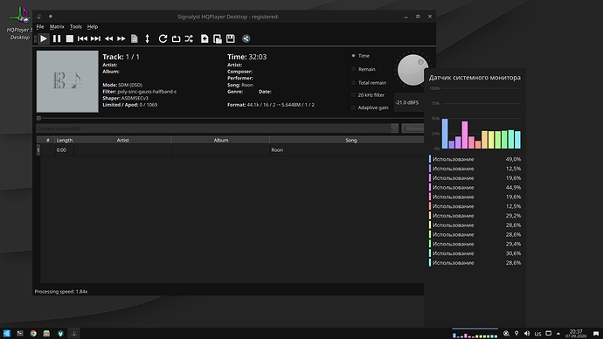
Task: Skip to the previous track
Action: pos(82,38)
